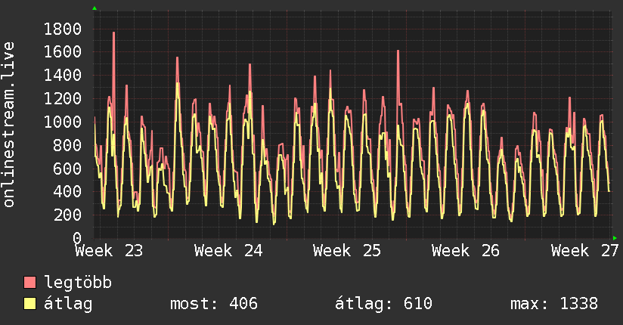Select the Week 24 axis label

click(x=228, y=251)
